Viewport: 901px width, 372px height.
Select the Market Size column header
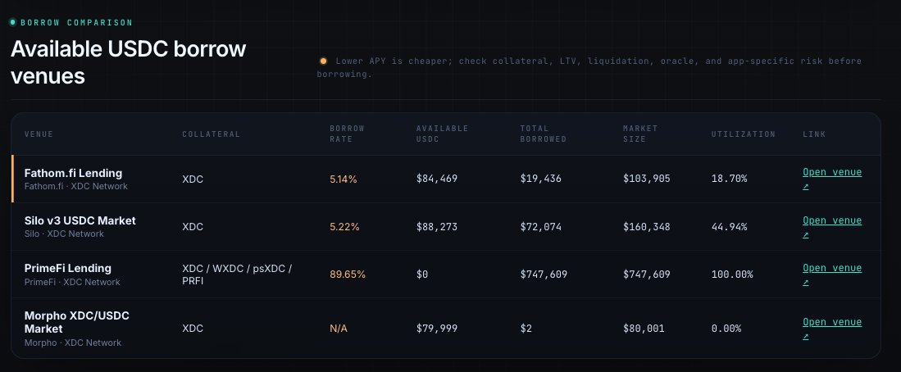coord(640,134)
